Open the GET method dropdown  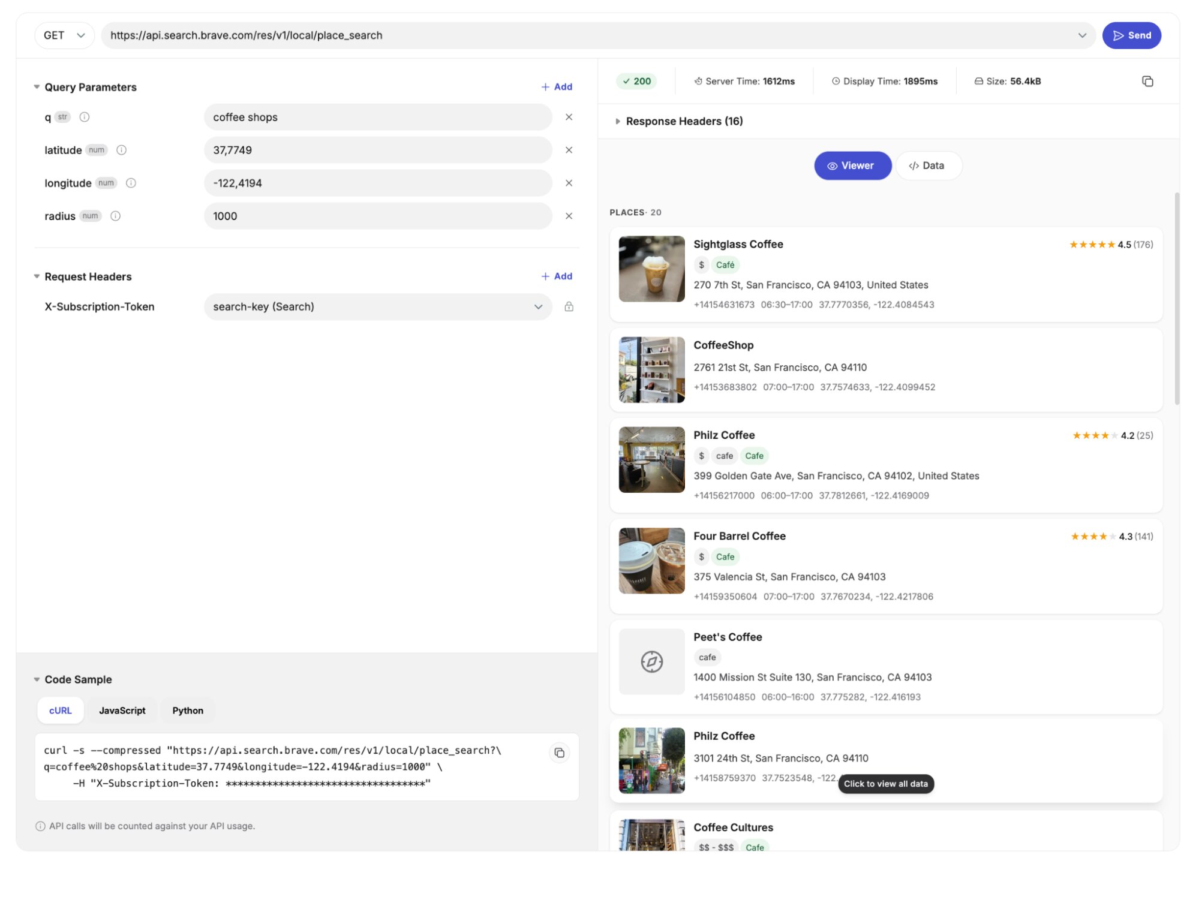tap(64, 35)
